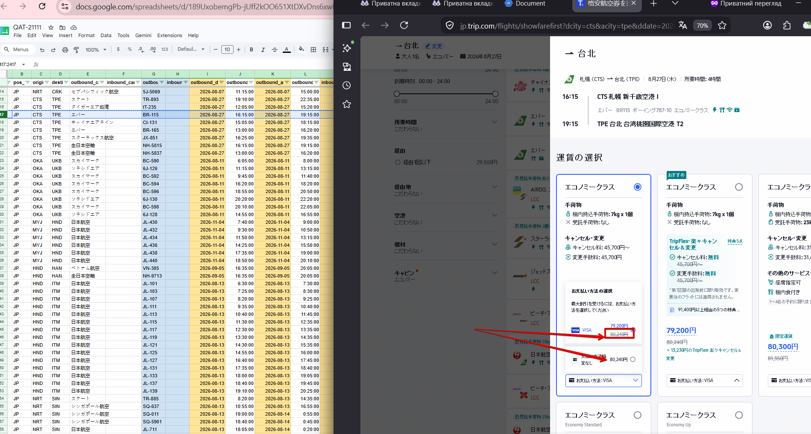The height and width of the screenshot is (434, 811).
Task: Select the 経由1回以下 stopover option
Action: tap(398, 162)
